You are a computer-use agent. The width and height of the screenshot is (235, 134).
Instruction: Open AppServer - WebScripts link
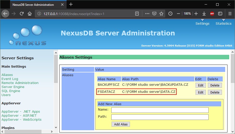[21, 120]
